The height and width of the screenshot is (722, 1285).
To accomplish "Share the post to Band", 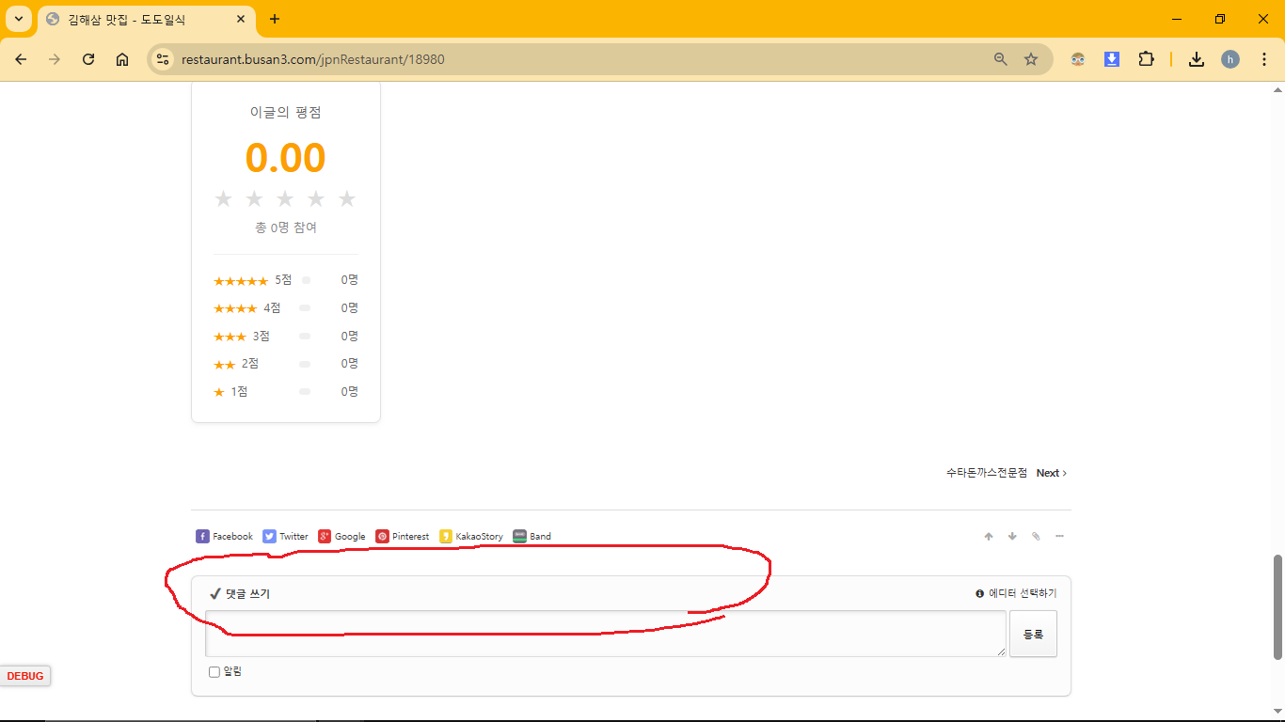I will pyautogui.click(x=531, y=536).
